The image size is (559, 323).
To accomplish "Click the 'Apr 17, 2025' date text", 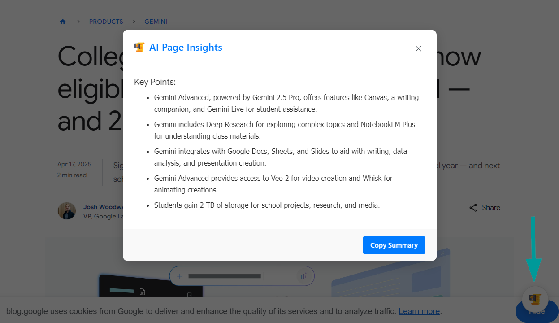I will (x=74, y=164).
